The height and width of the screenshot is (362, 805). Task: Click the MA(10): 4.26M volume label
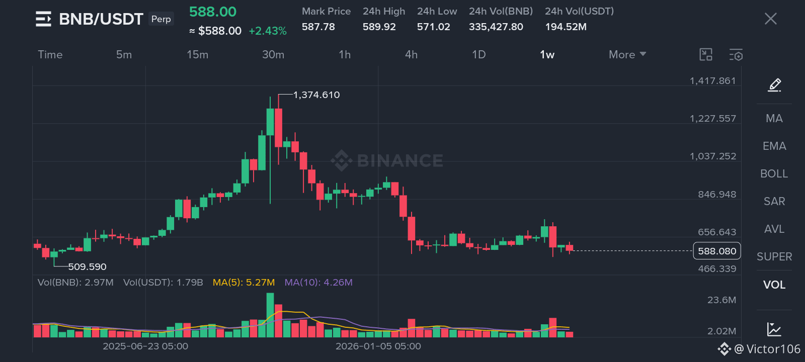pos(318,282)
